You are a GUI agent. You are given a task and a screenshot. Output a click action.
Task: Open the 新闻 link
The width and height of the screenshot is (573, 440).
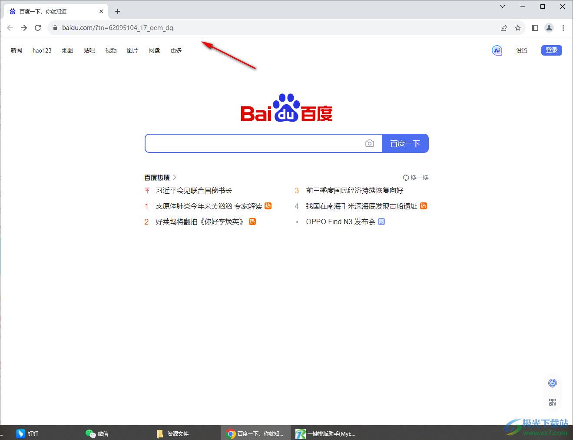pyautogui.click(x=17, y=50)
